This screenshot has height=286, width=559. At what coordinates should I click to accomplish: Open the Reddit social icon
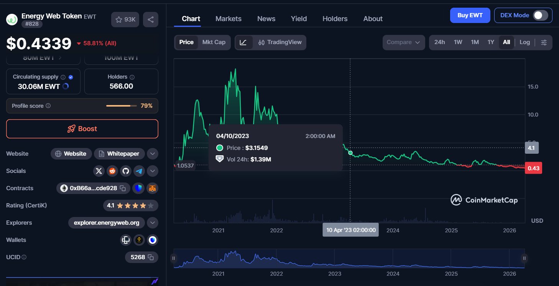click(x=112, y=171)
